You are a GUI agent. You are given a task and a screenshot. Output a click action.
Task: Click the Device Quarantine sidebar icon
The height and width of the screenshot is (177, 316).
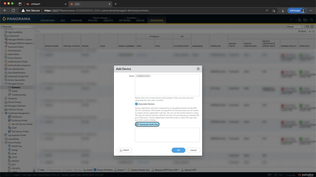pos(6,80)
